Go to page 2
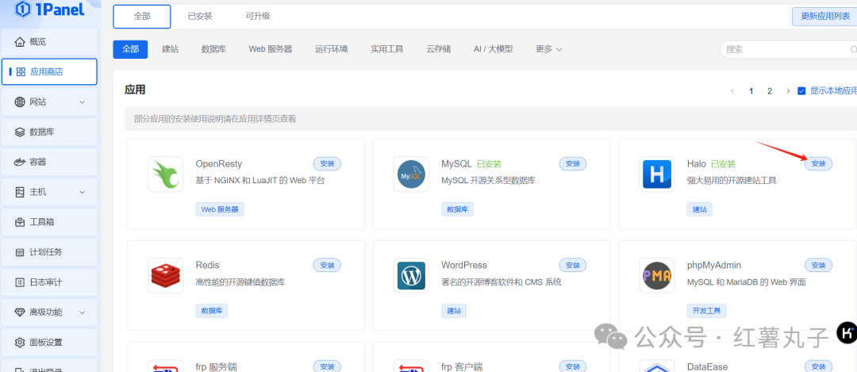 pos(770,91)
